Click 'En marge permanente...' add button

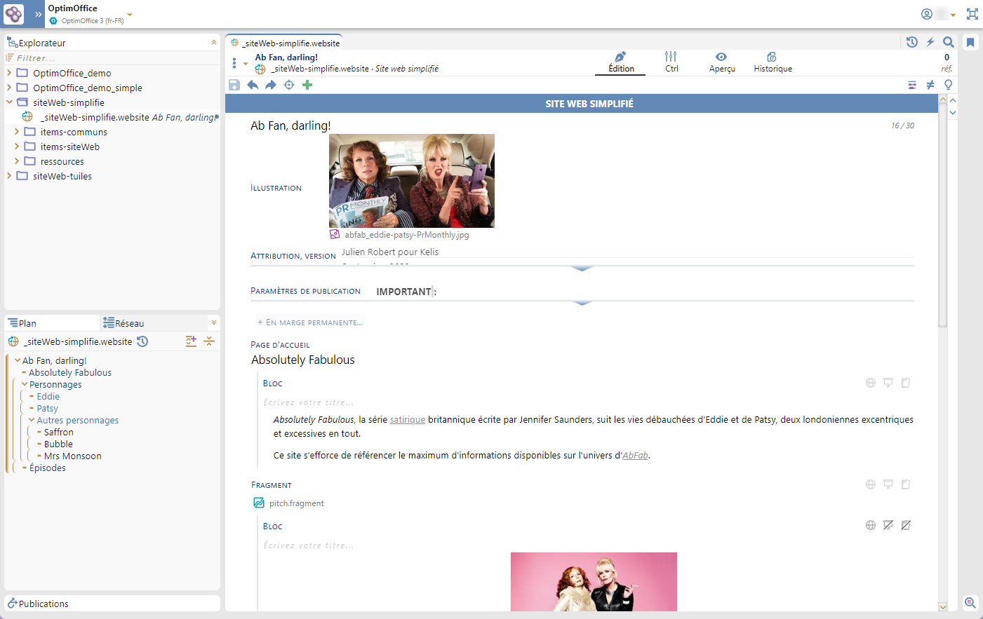[310, 322]
